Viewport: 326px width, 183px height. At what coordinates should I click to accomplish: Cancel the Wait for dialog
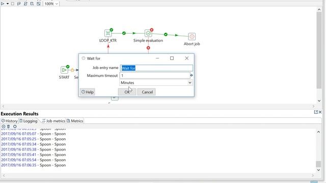(x=146, y=92)
